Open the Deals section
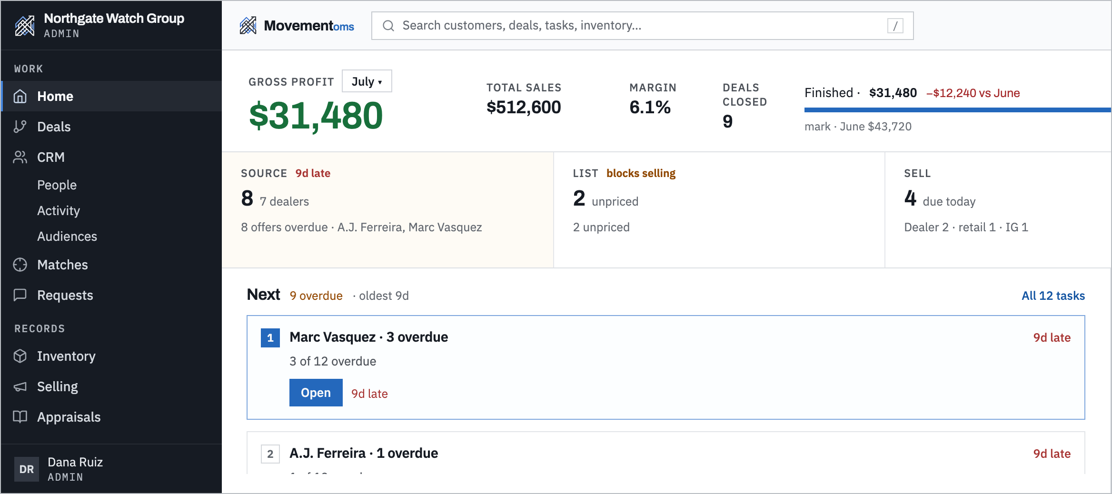The width and height of the screenshot is (1112, 494). [112, 127]
